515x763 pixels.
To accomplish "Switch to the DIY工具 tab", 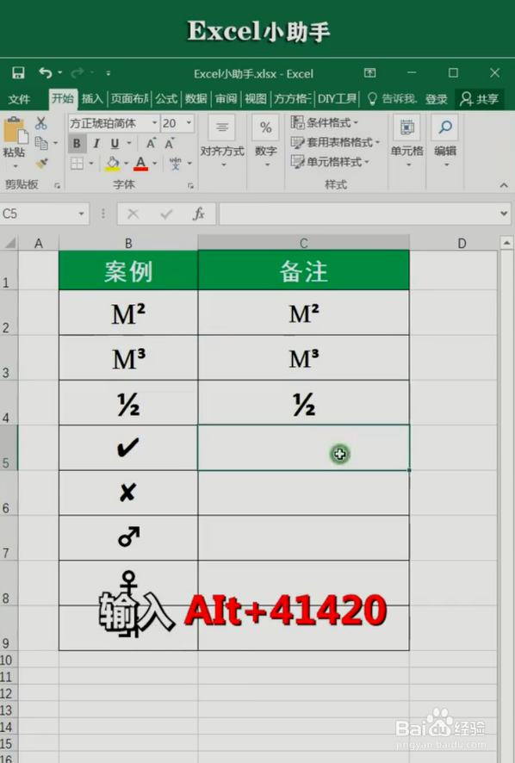I will coord(338,99).
